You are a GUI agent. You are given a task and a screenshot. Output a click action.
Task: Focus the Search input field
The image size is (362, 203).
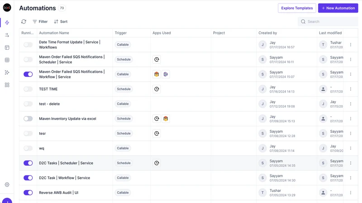[x=328, y=22]
